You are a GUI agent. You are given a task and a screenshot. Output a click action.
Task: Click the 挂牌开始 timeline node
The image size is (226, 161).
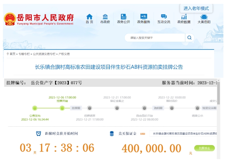(x=62, y=108)
